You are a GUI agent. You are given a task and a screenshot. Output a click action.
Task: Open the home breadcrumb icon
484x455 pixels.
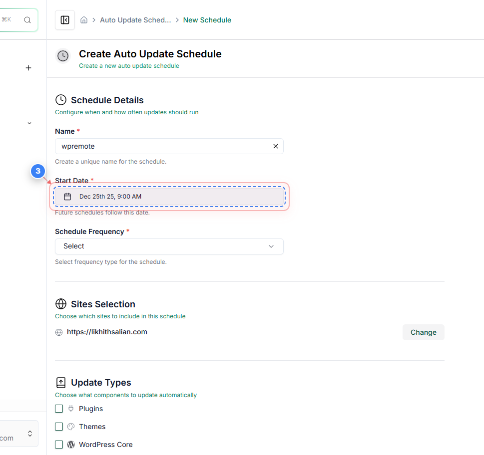coord(84,19)
